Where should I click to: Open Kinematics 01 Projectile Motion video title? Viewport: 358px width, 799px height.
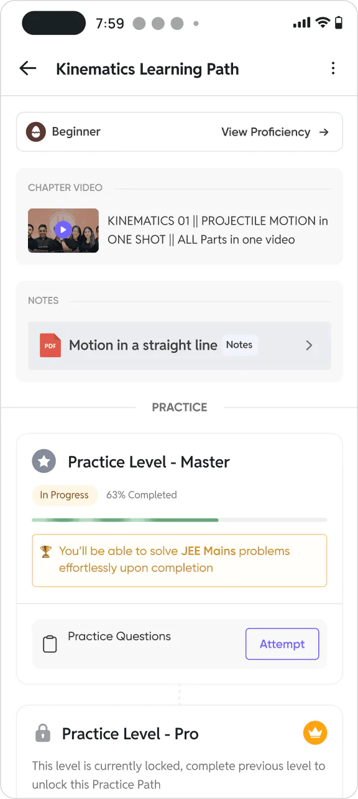218,230
